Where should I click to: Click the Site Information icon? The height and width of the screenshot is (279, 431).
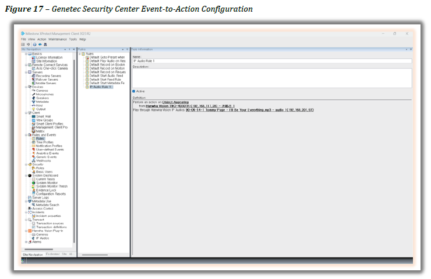click(34, 61)
